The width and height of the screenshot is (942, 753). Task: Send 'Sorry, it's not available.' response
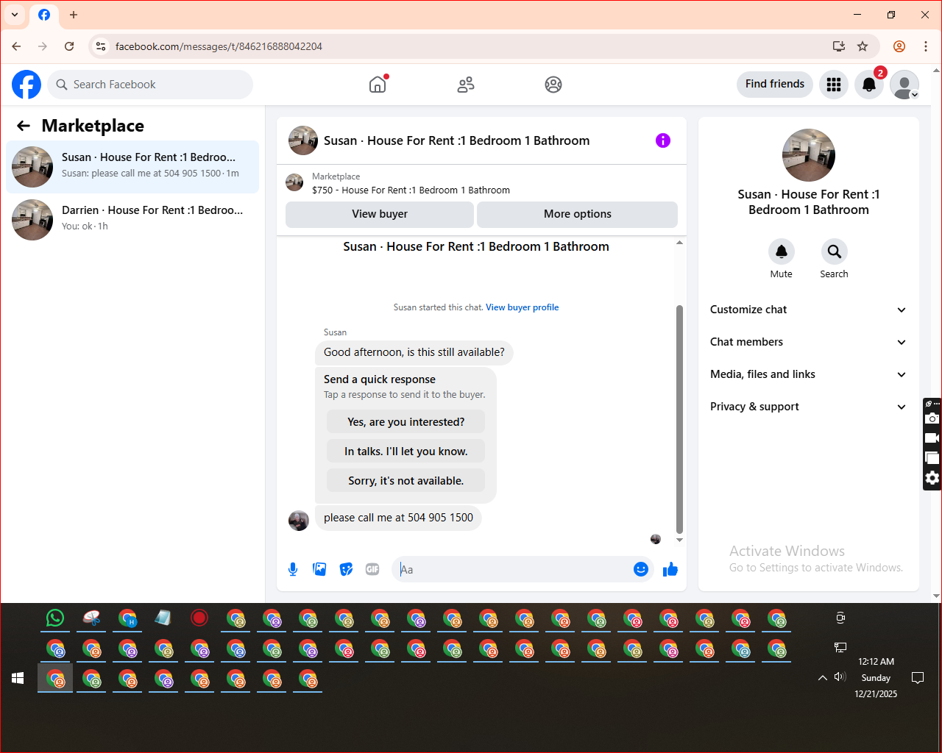tap(406, 481)
